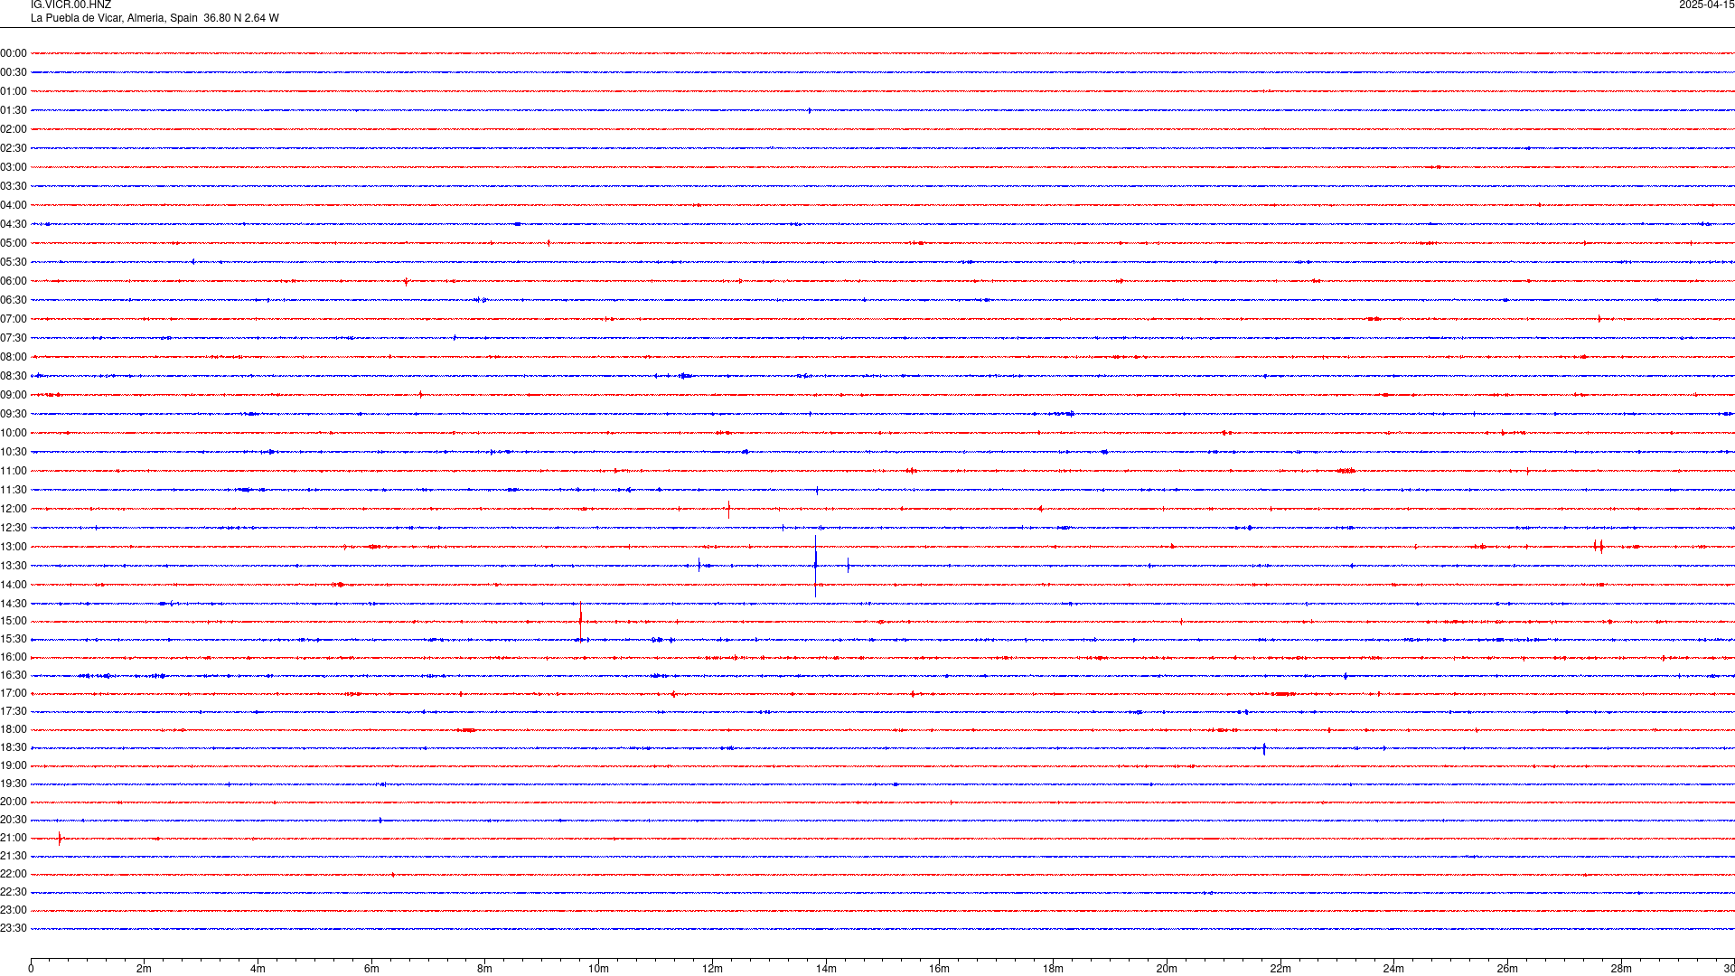1735x976 pixels.
Task: Click the 22m tick label on the axis
Action: (1280, 969)
